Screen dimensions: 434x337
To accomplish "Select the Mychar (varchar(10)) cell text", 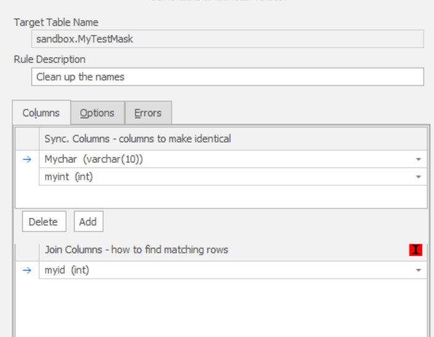I will click(93, 159).
